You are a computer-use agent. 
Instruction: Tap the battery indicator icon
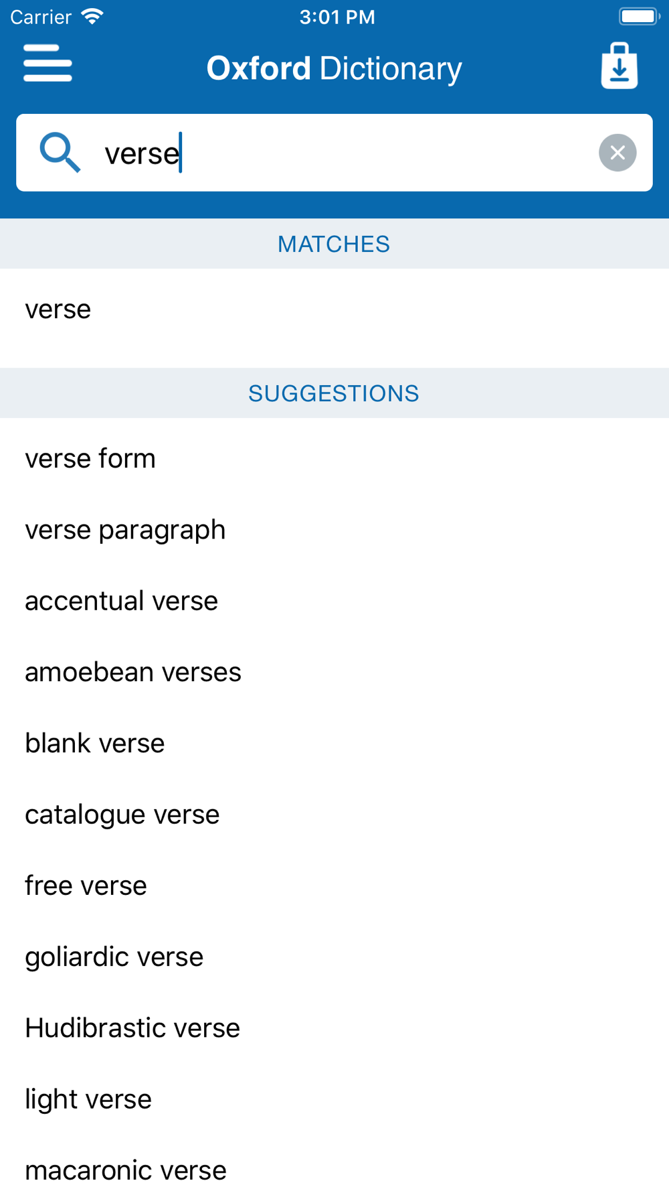point(639,16)
